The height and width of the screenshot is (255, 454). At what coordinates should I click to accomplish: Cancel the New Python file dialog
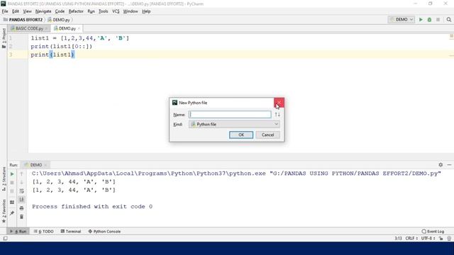(x=267, y=135)
